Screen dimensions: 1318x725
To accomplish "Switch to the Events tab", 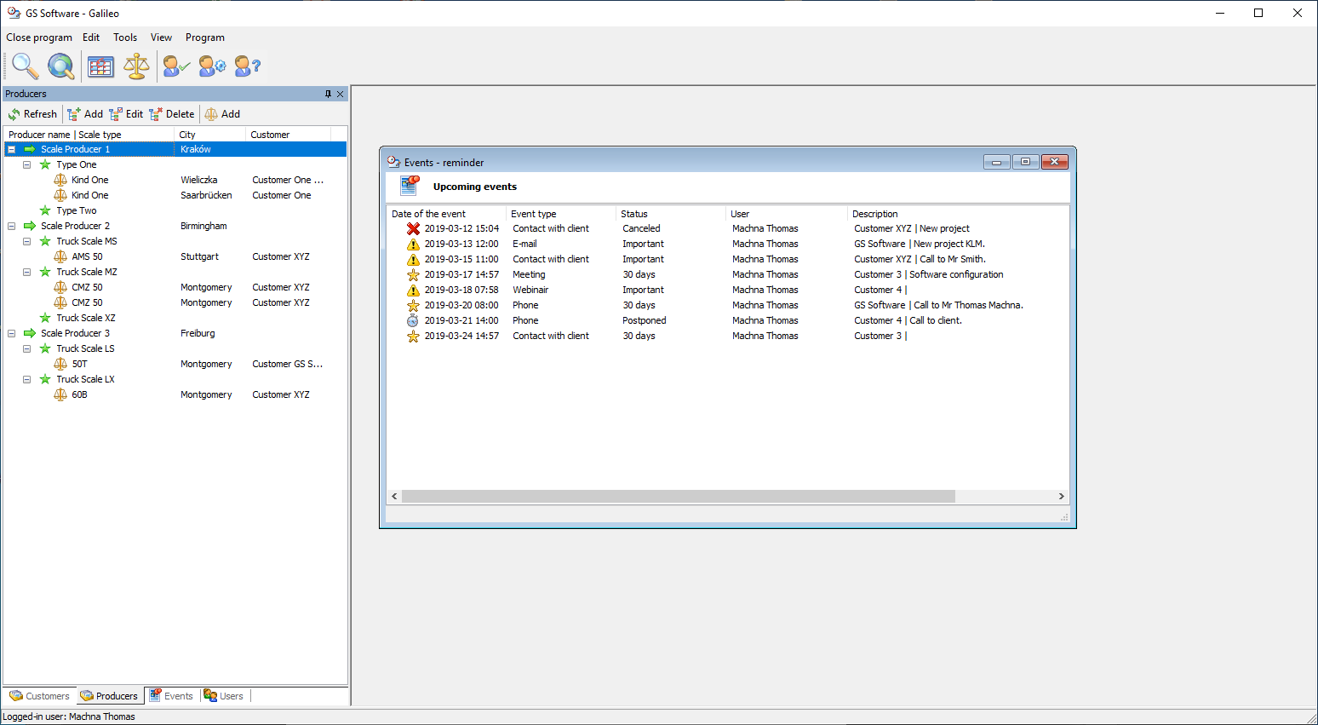I will pyautogui.click(x=171, y=696).
